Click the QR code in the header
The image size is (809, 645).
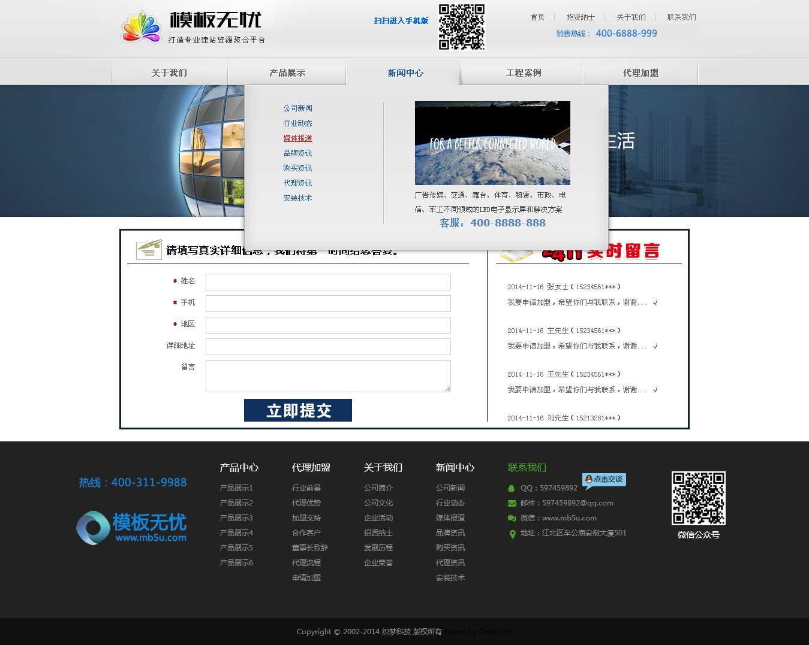tap(461, 27)
